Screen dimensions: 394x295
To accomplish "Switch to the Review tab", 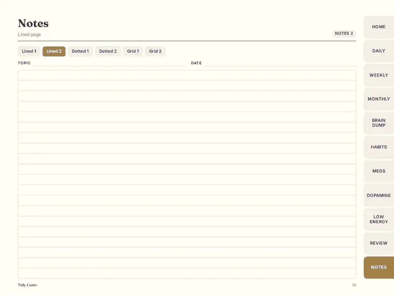I will point(379,243).
